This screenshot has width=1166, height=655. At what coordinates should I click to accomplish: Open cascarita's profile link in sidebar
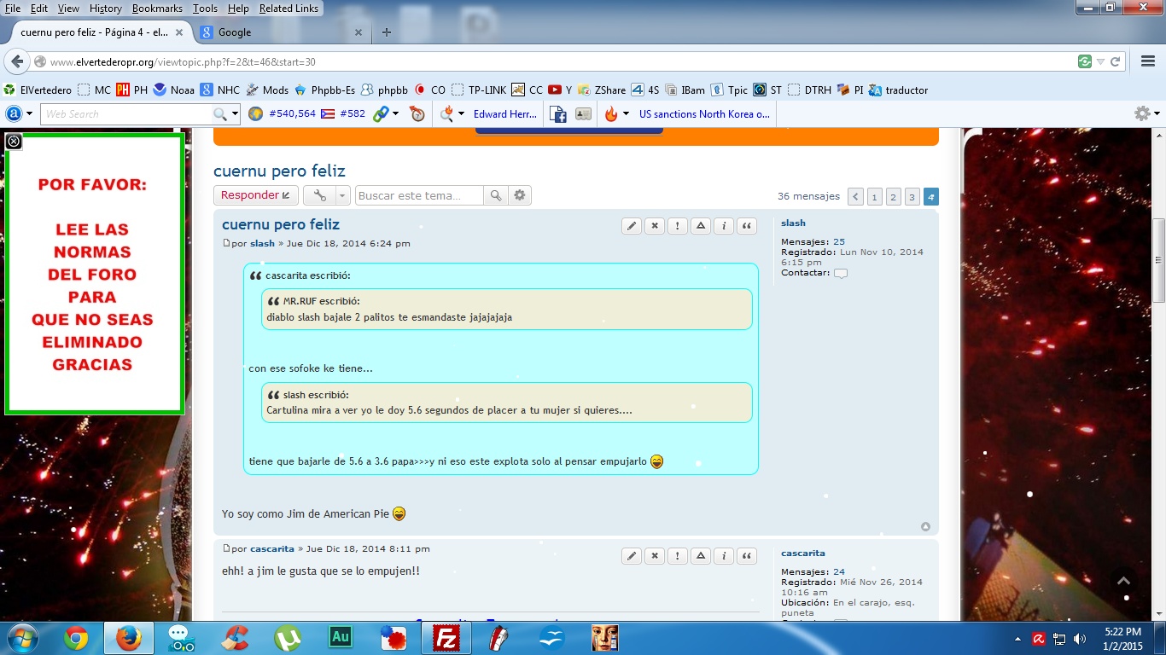[x=802, y=554]
